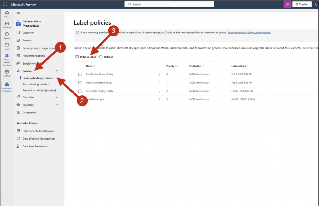Click the Recommendations icon
This screenshot has width=319, height=206.
(x=18, y=55)
